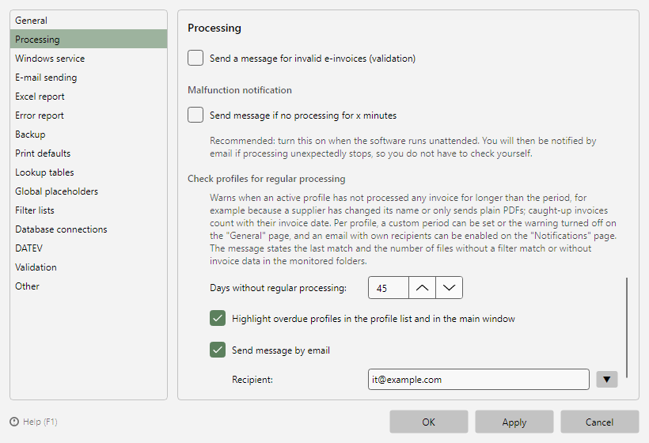Select Backup in the sidebar
Viewport: 649px width, 443px height.
coord(89,134)
